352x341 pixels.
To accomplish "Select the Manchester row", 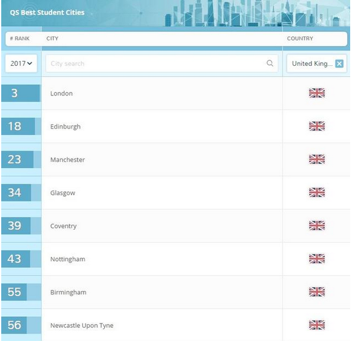I will click(x=176, y=160).
